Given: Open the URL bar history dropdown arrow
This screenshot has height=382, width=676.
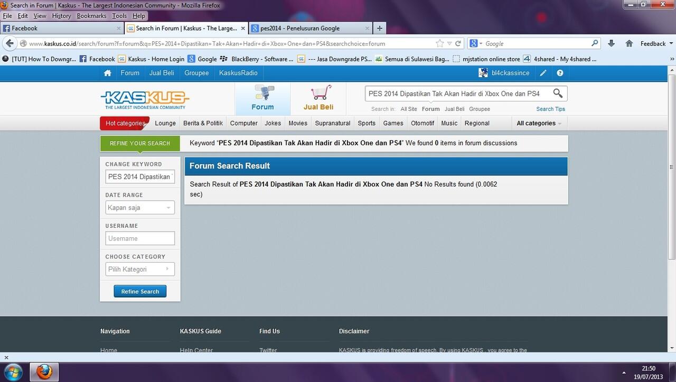Looking at the screenshot, I should (449, 43).
